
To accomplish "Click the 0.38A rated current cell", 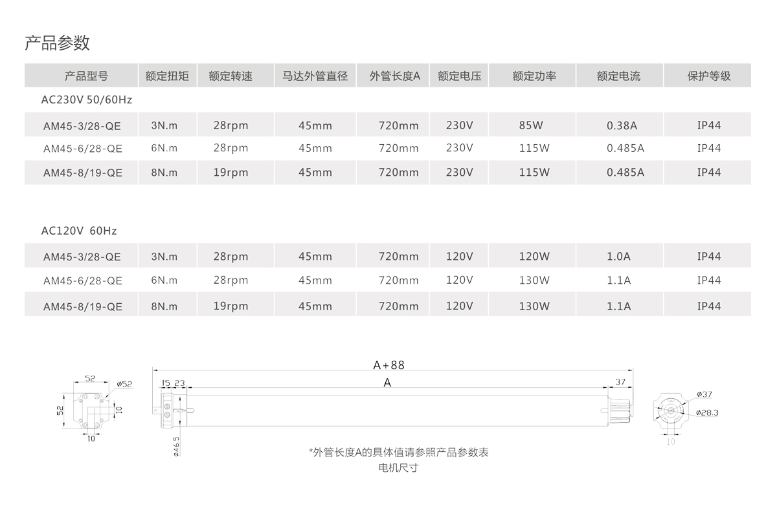I will 622,125.
